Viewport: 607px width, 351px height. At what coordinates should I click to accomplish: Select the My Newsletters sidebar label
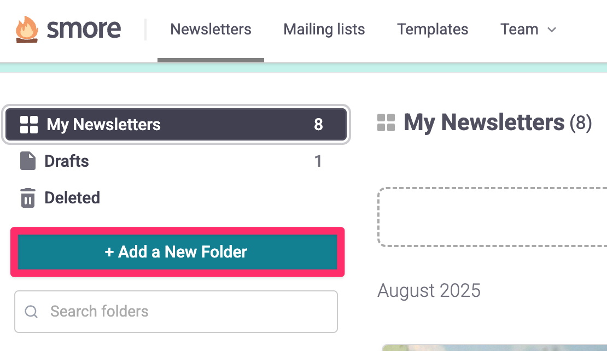[x=103, y=125]
